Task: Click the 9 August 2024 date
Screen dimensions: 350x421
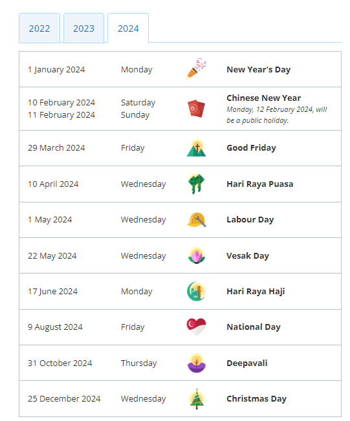Action: tap(55, 327)
